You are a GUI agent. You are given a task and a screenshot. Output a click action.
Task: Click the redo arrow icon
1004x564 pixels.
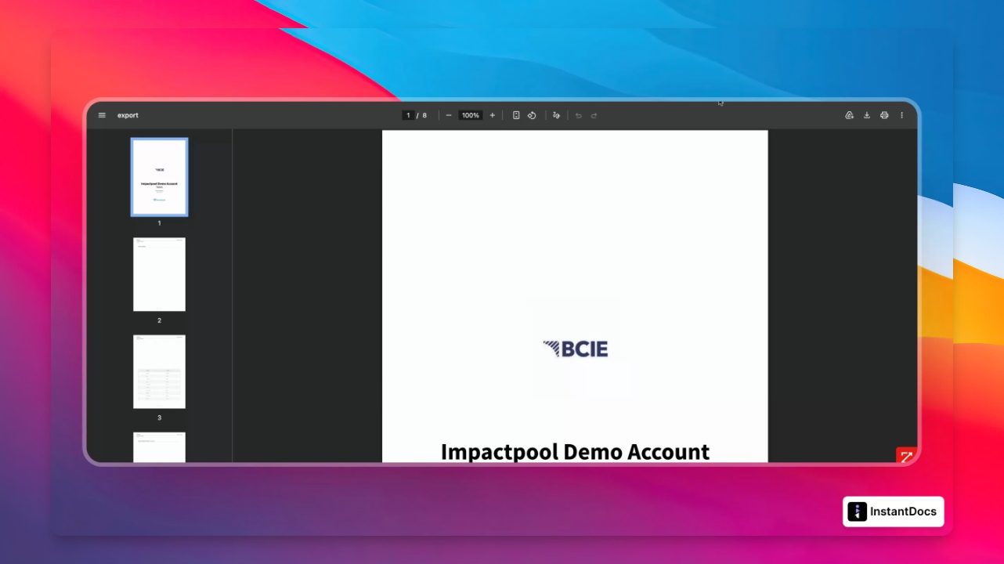pos(594,115)
